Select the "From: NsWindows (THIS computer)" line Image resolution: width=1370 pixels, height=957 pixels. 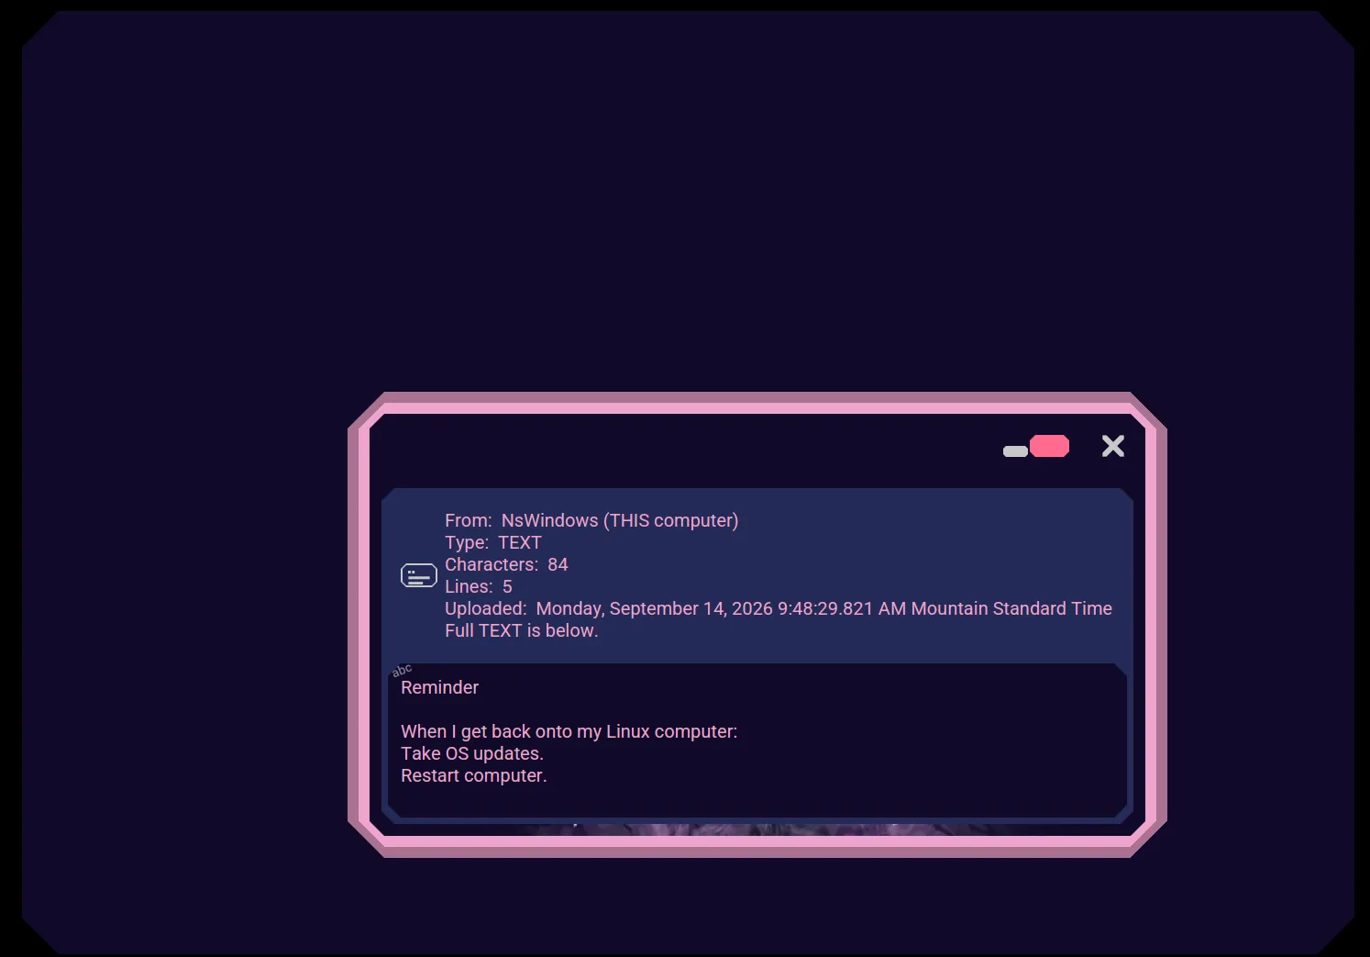591,520
